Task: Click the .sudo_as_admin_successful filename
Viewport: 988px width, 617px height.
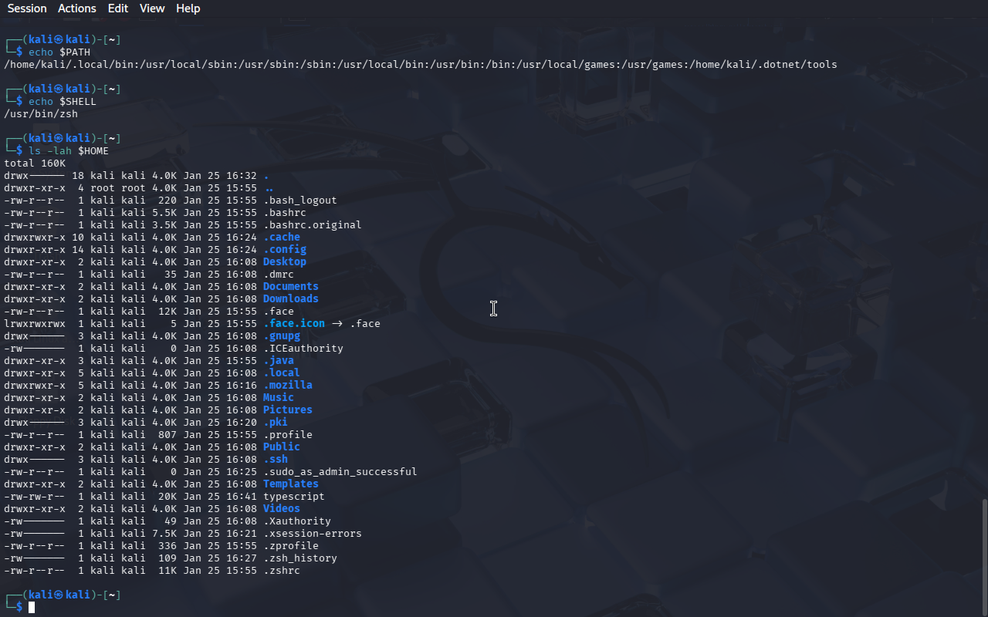Action: coord(340,472)
